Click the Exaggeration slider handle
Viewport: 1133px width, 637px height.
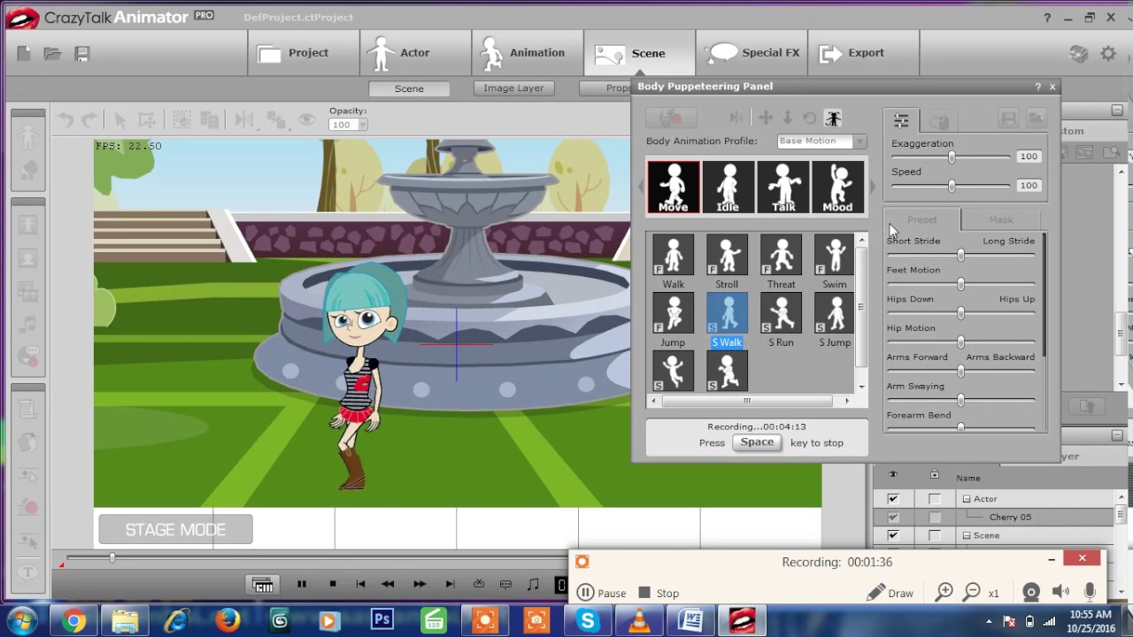click(952, 157)
